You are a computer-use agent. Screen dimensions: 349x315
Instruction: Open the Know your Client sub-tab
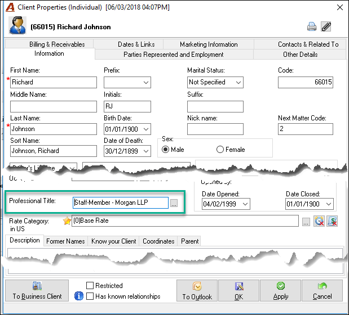113,241
